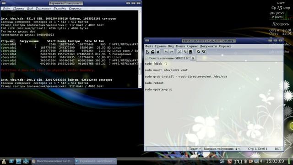Viewport: 293px width, 165px height.
Task: Click the Ср 15 мар date on desktop
Action: click(281, 8)
